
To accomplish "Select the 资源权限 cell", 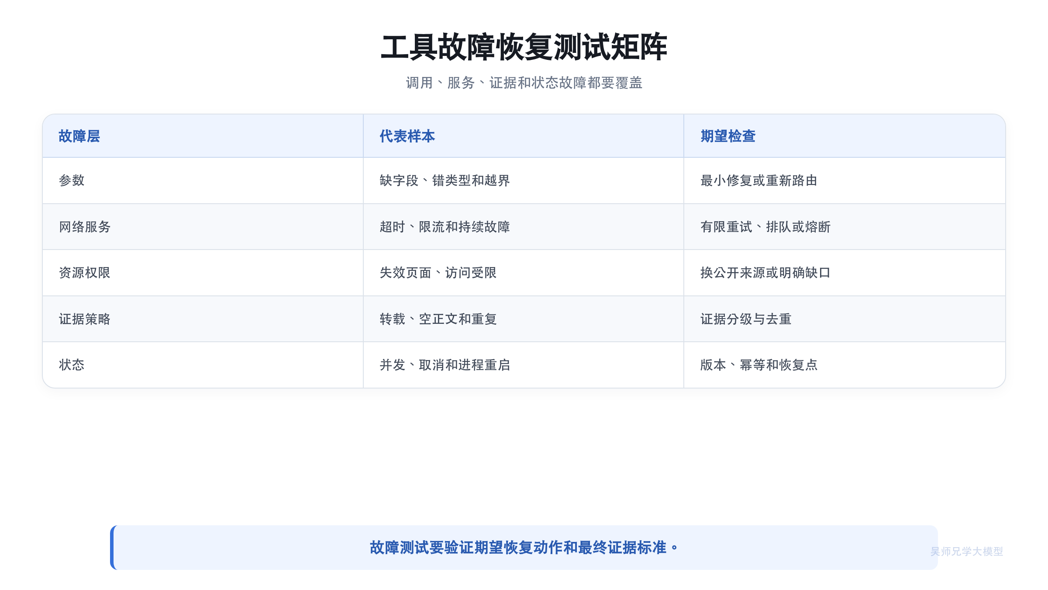I will [203, 273].
